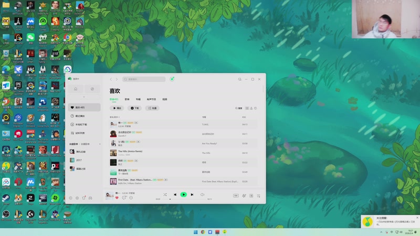Click the music search input field

coord(144,79)
